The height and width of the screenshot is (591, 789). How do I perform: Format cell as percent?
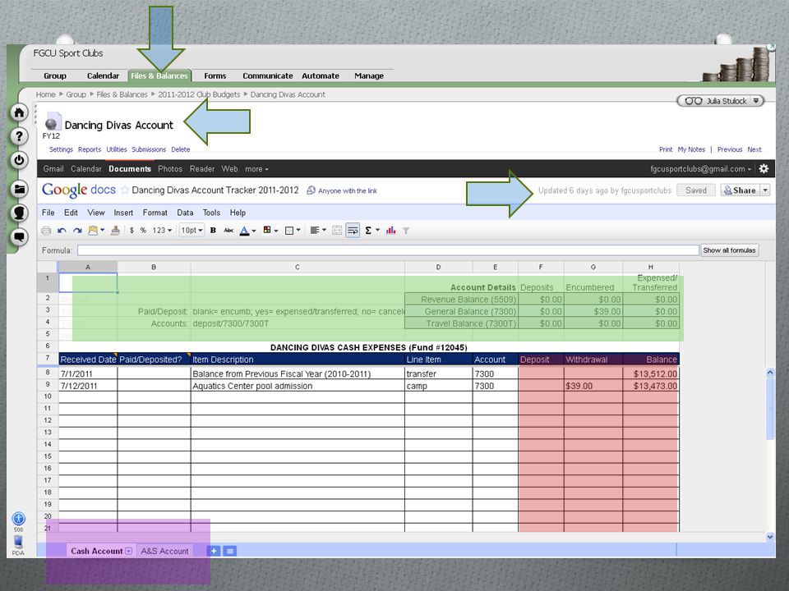[x=143, y=231]
